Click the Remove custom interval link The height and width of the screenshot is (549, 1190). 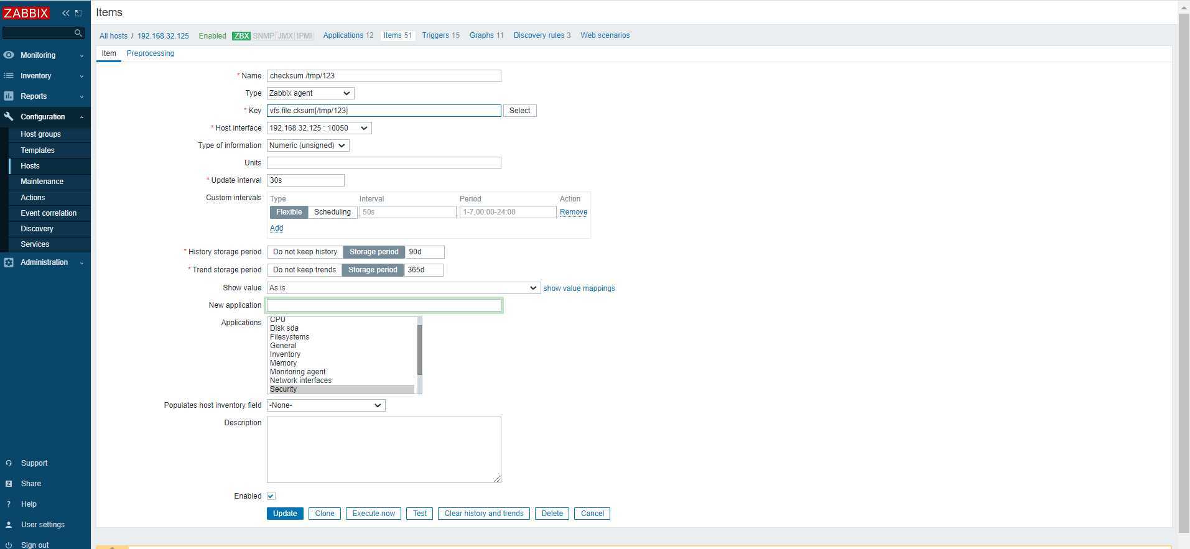click(x=574, y=212)
